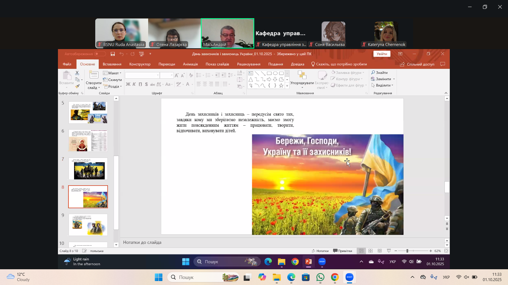This screenshot has height=285, width=508.
Task: Toggle Нотатки notes pane in status bar
Action: (x=320, y=251)
